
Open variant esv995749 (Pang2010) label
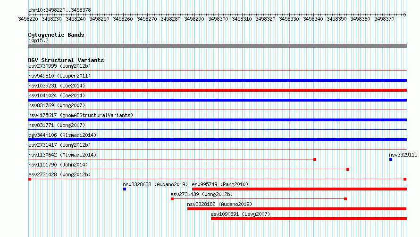(220, 184)
